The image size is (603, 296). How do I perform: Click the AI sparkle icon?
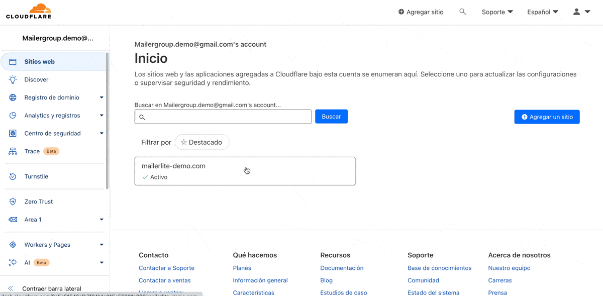click(x=13, y=262)
